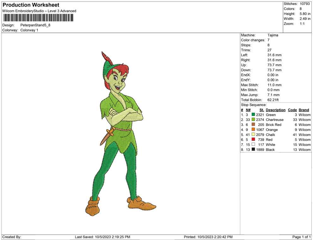Viewport: 313px width, 240px height.
Task: Click the 'N#' column header
Action: (248, 110)
